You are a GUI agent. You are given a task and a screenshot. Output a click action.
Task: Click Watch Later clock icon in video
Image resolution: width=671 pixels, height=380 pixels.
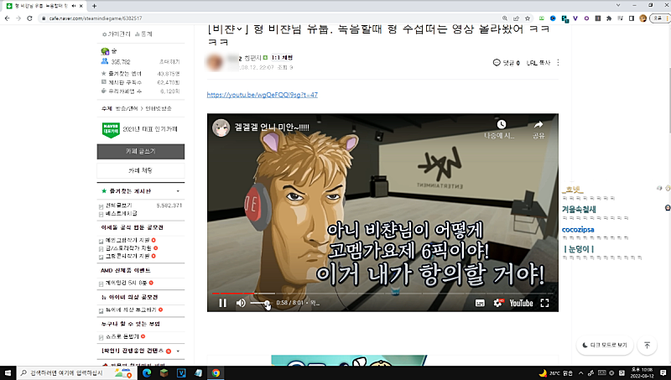pos(501,124)
